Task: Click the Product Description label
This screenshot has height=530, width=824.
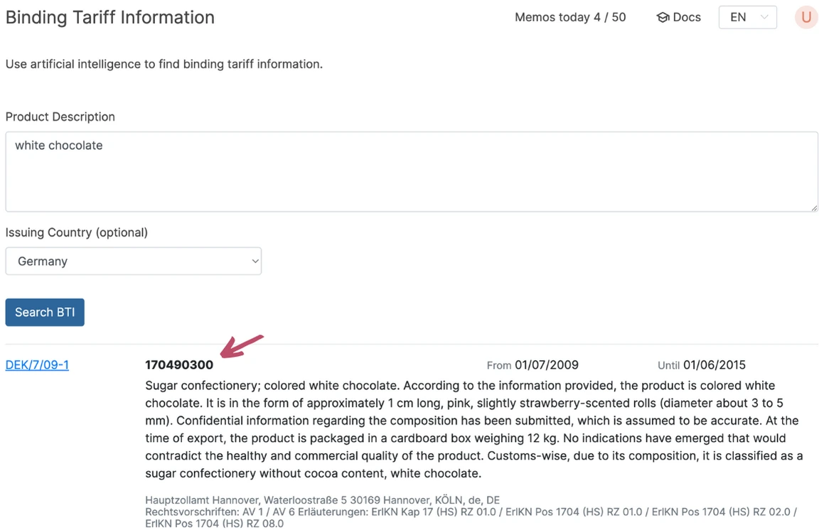Action: (60, 117)
